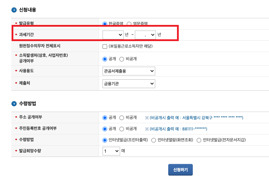Choose 인터넷발급(프린터출력) receipt method
This screenshot has width=269, height=185.
click(x=105, y=140)
